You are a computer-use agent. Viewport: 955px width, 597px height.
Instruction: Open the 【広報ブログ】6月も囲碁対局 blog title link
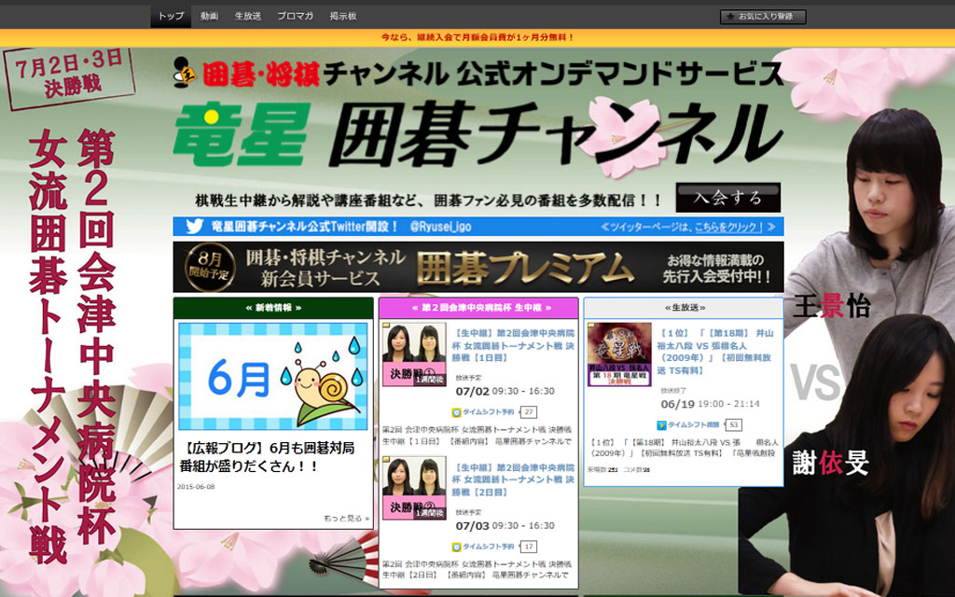point(272,456)
